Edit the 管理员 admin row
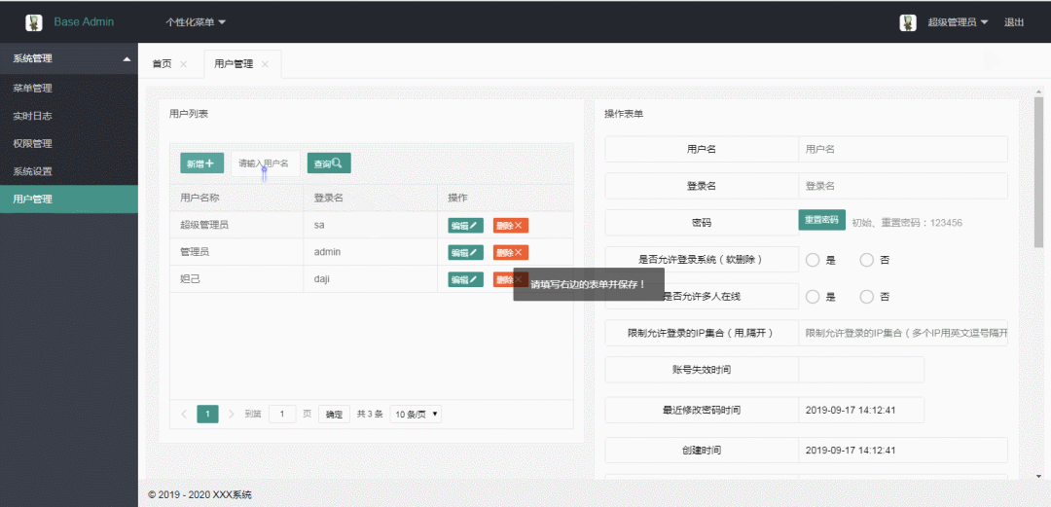The height and width of the screenshot is (507, 1051). [466, 253]
